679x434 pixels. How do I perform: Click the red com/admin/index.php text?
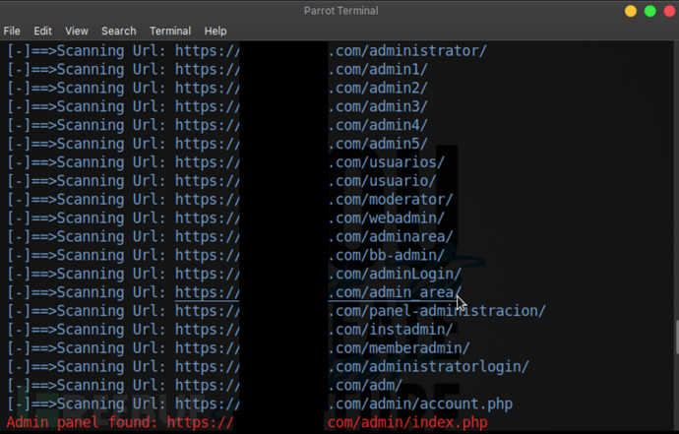[x=407, y=422]
